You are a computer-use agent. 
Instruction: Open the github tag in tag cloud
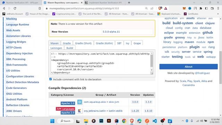pyautogui.click(x=207, y=33)
